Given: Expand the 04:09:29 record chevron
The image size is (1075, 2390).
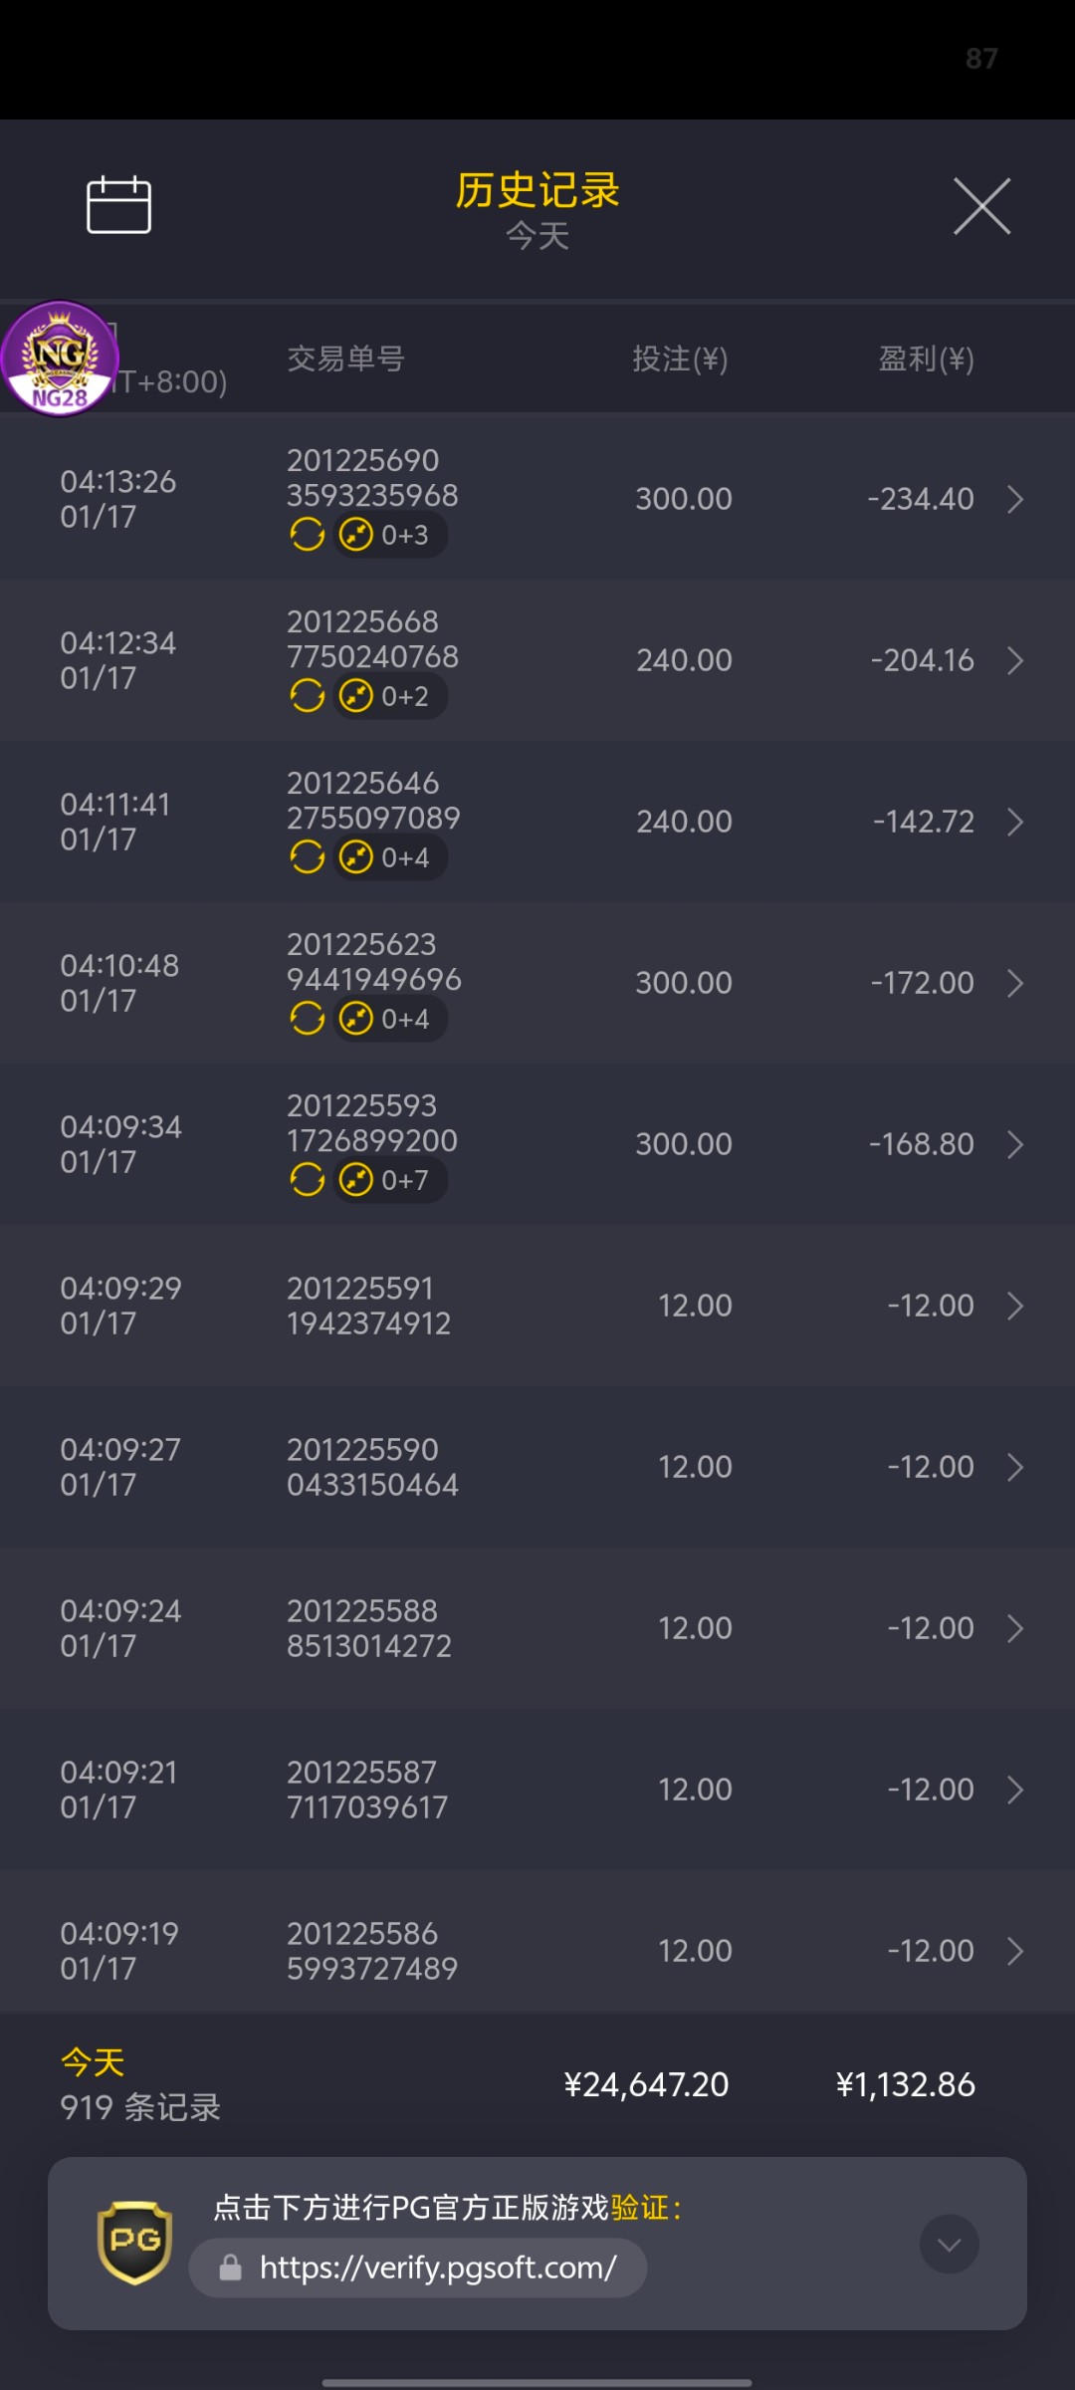Looking at the screenshot, I should (x=1014, y=1306).
